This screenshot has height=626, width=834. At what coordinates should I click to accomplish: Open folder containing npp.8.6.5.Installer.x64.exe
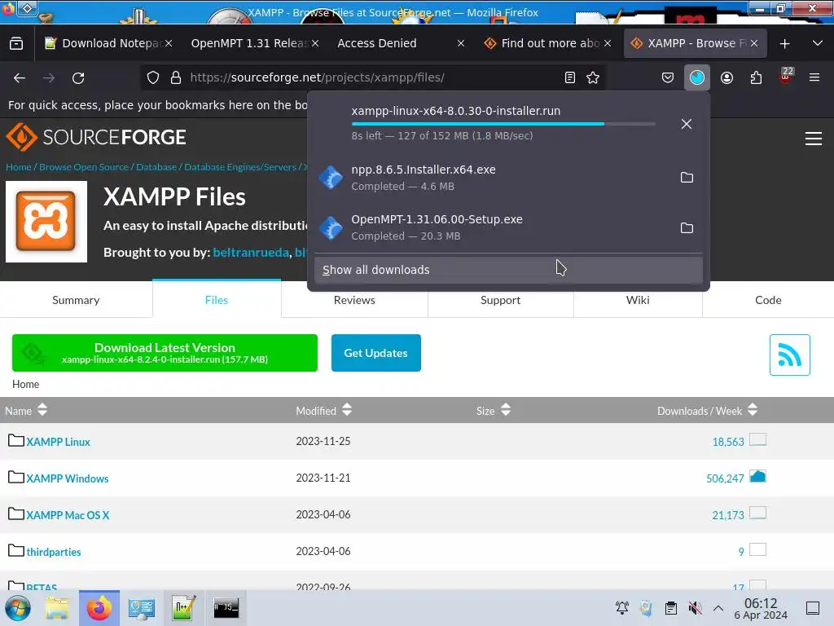click(687, 177)
